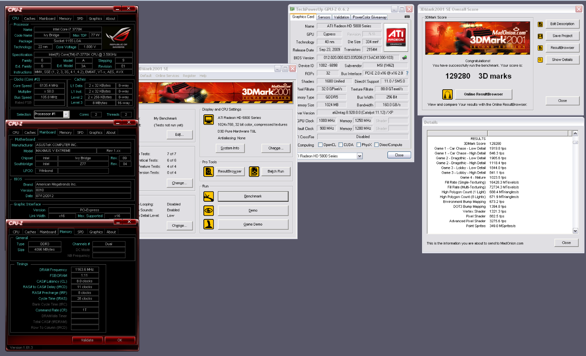Click the Benchmark run icon

(x=209, y=196)
